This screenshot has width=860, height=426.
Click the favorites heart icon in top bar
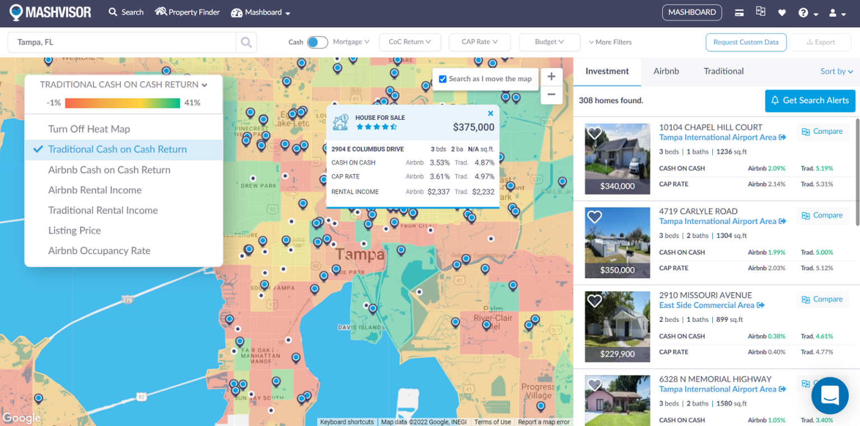782,12
